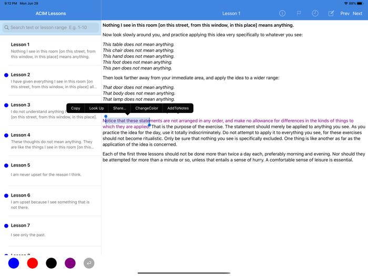The height and width of the screenshot is (276, 368).
Task: Open Lesson 7 in the list
Action: click(50, 231)
